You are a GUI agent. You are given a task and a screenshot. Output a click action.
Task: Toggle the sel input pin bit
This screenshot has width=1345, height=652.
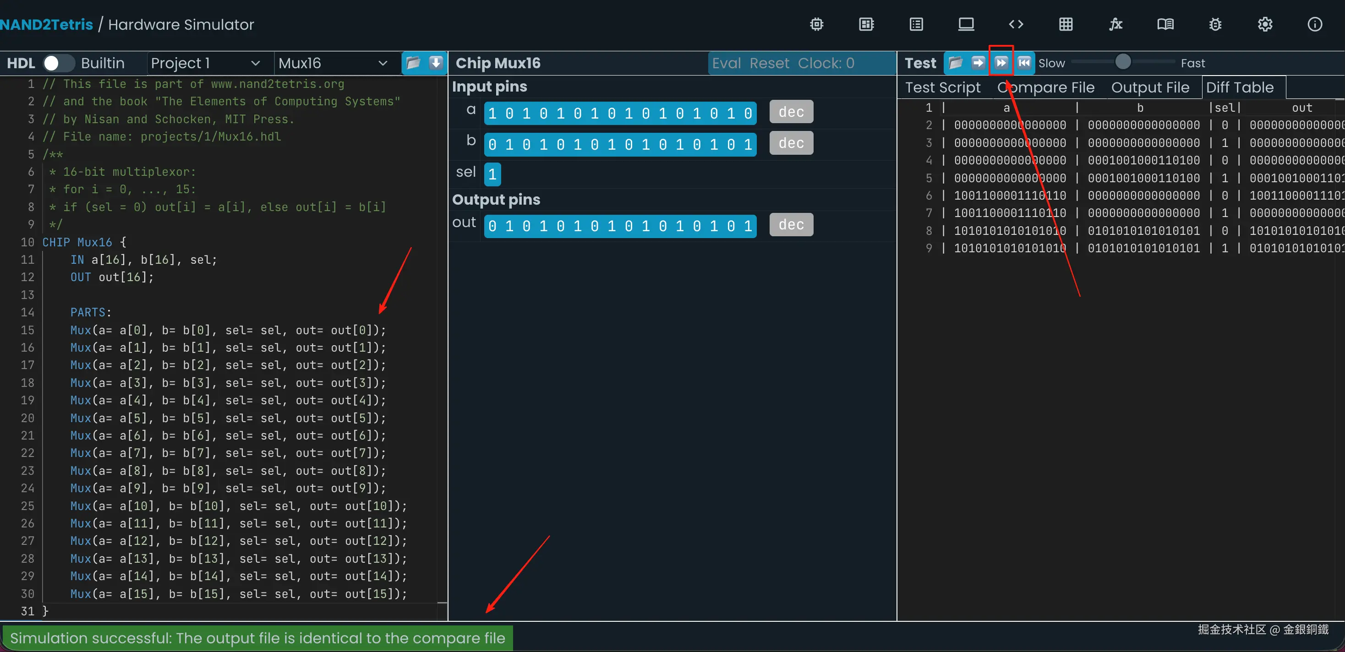click(492, 174)
